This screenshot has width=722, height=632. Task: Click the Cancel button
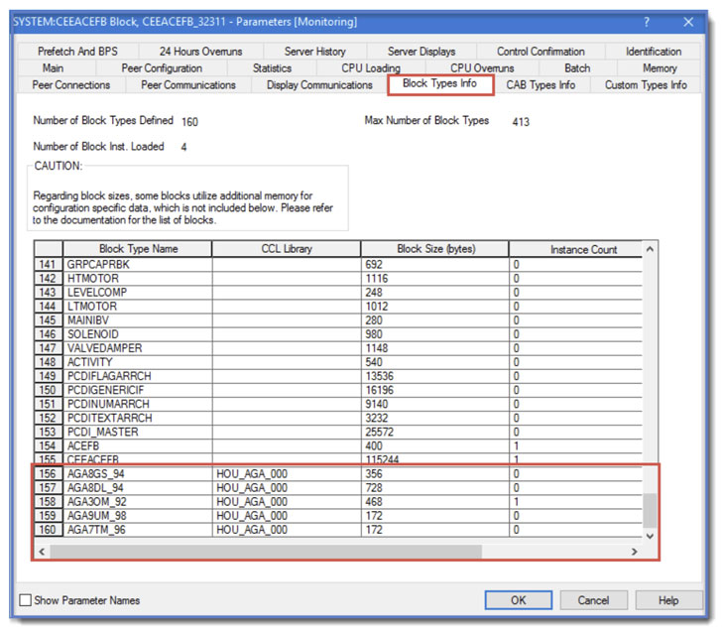593,600
